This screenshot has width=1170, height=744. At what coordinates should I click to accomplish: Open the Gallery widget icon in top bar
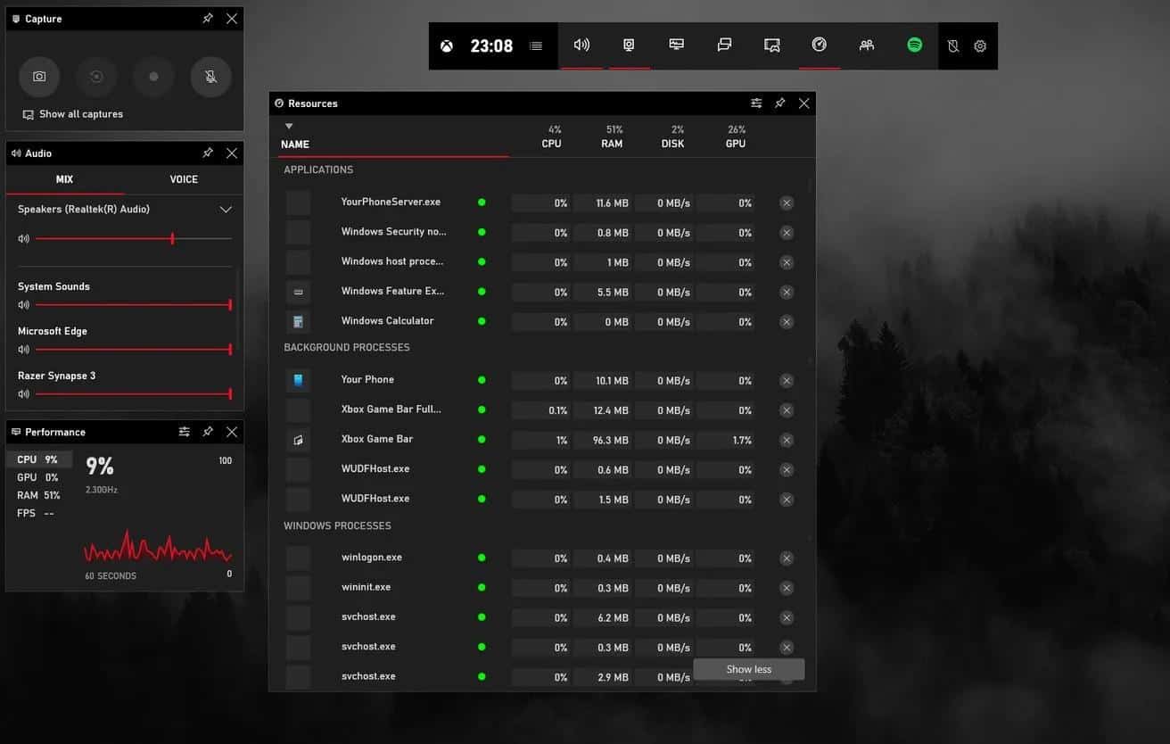tap(772, 45)
